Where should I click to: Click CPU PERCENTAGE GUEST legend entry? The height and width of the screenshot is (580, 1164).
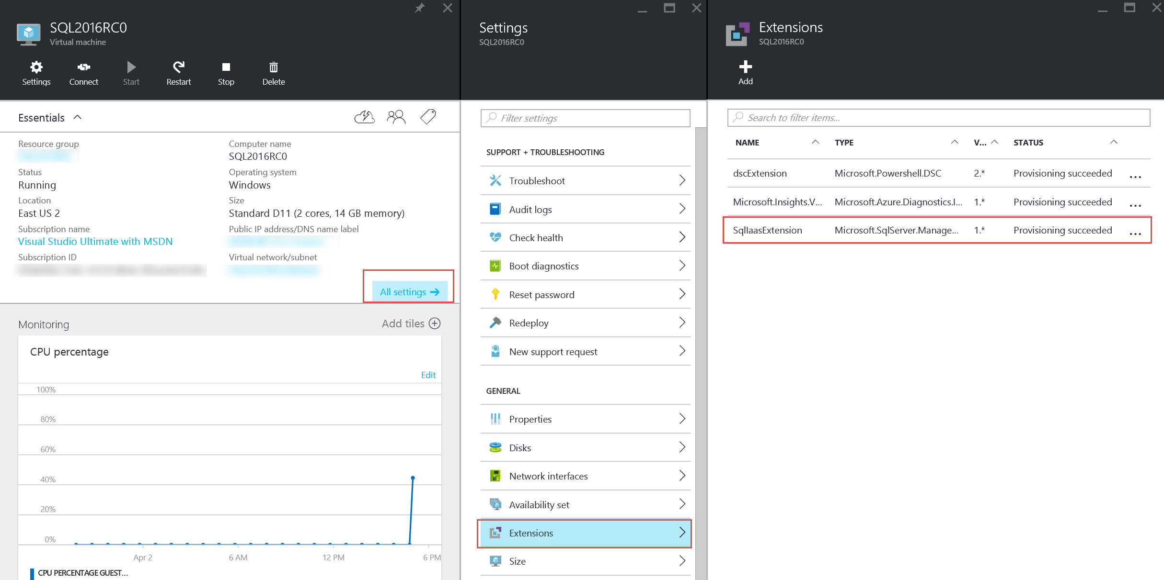(x=79, y=573)
